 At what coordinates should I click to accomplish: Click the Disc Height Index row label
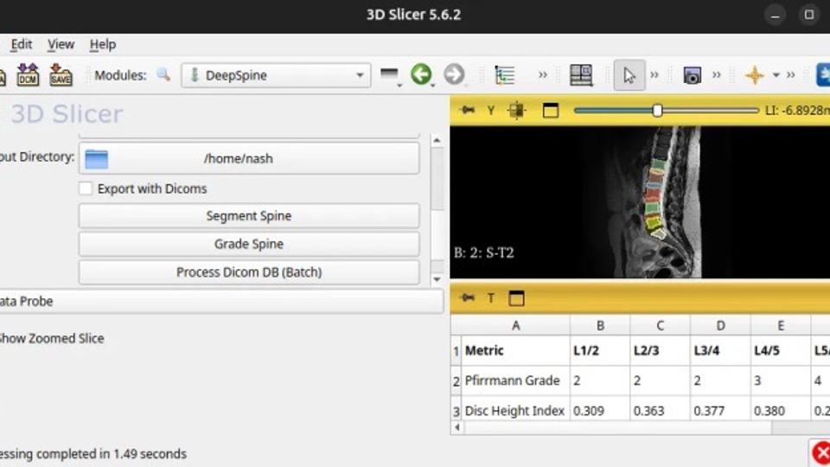(x=515, y=410)
